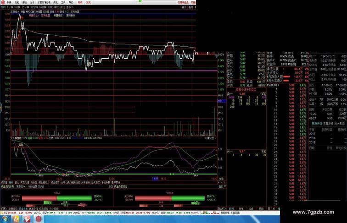Image resolution: width=347 pixels, height=223 pixels.
Task: Open the orange swan taskbar app
Action: click(17, 219)
